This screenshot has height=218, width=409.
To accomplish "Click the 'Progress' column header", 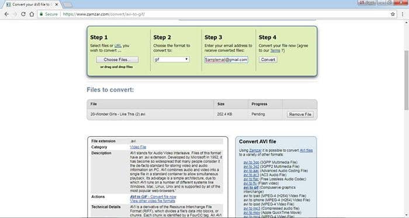I will tap(259, 104).
